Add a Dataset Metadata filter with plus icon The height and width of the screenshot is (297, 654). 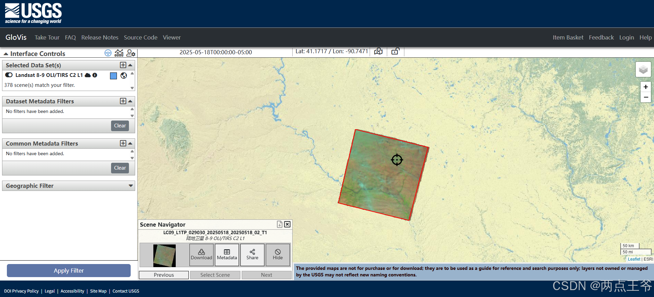pyautogui.click(x=123, y=101)
